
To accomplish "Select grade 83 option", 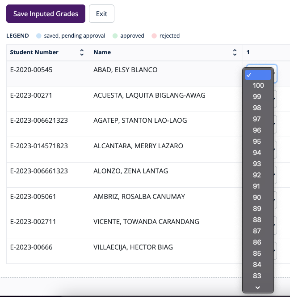I will (257, 276).
